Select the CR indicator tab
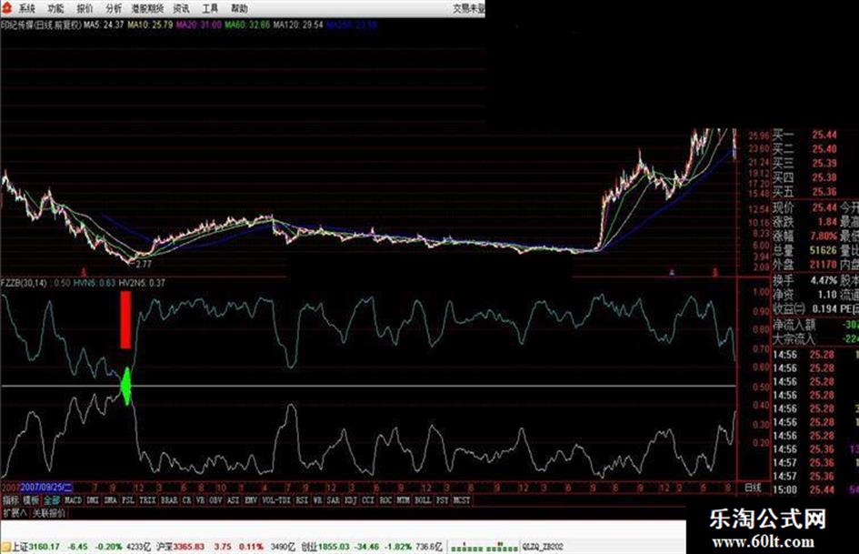The height and width of the screenshot is (554, 859). pyautogui.click(x=187, y=500)
